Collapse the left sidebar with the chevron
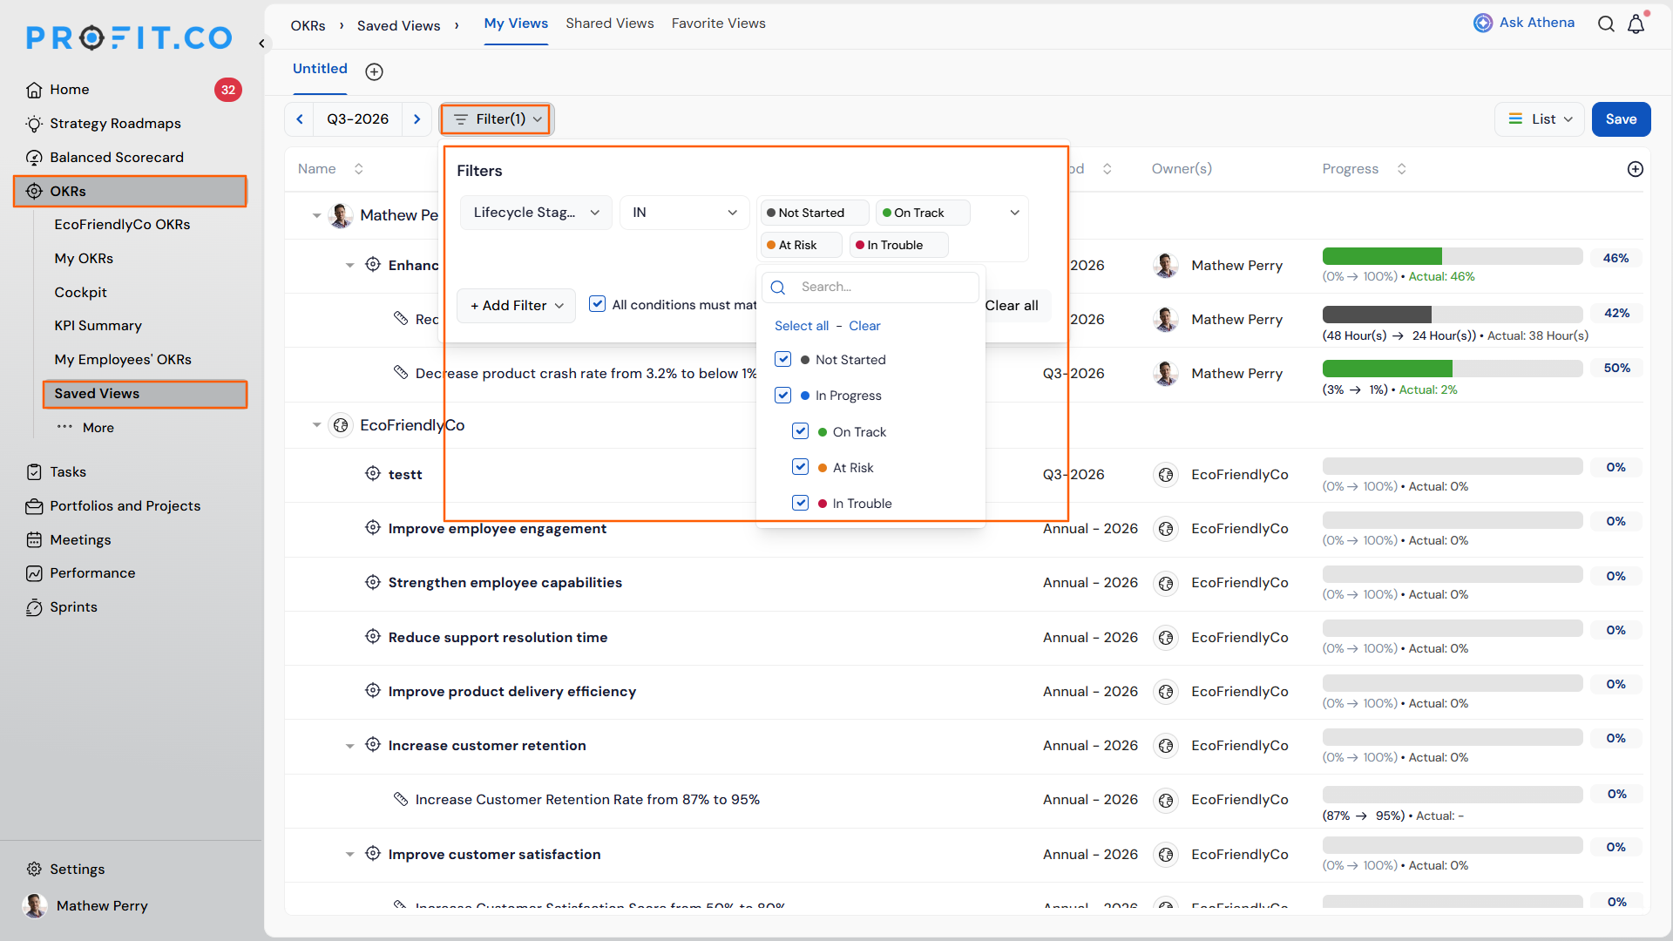This screenshot has height=941, width=1673. (x=261, y=43)
